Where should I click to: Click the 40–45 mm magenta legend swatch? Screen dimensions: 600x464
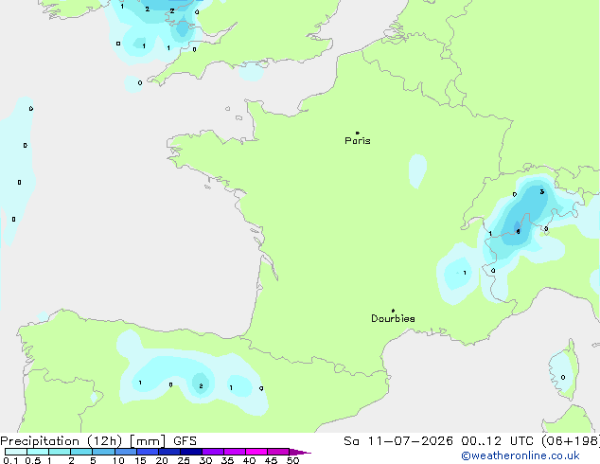tap(256, 452)
